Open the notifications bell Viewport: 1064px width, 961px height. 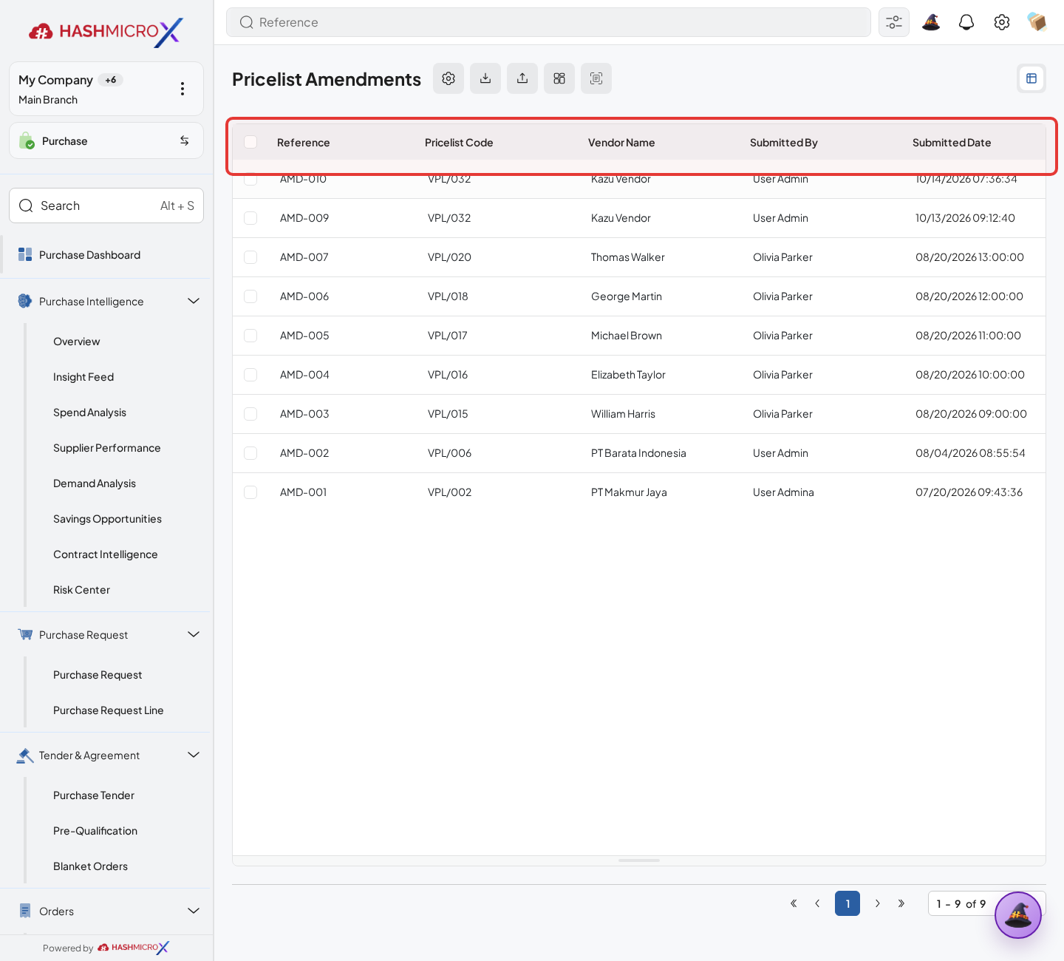point(966,22)
